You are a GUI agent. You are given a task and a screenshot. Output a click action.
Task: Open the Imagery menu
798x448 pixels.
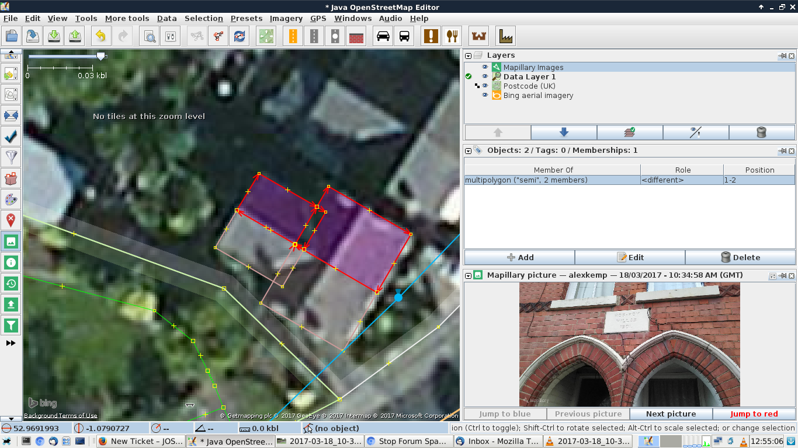point(286,18)
